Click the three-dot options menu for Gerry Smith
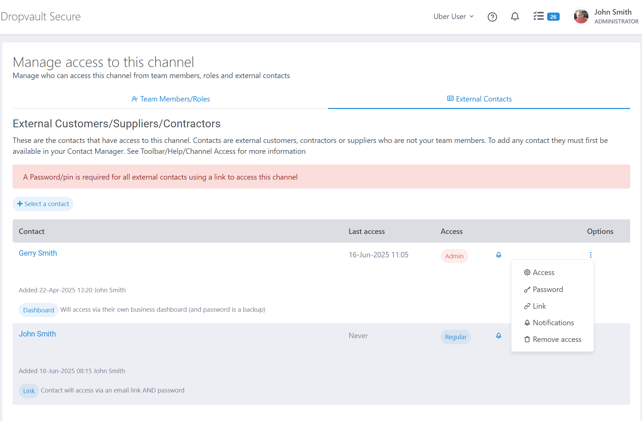The height and width of the screenshot is (421, 642). pos(591,255)
